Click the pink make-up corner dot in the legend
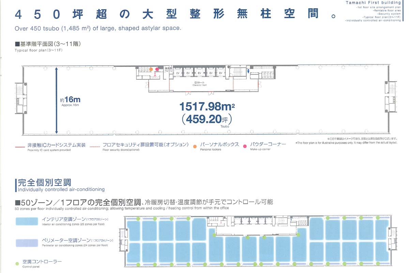The width and height of the screenshot is (409, 273). pos(245,146)
